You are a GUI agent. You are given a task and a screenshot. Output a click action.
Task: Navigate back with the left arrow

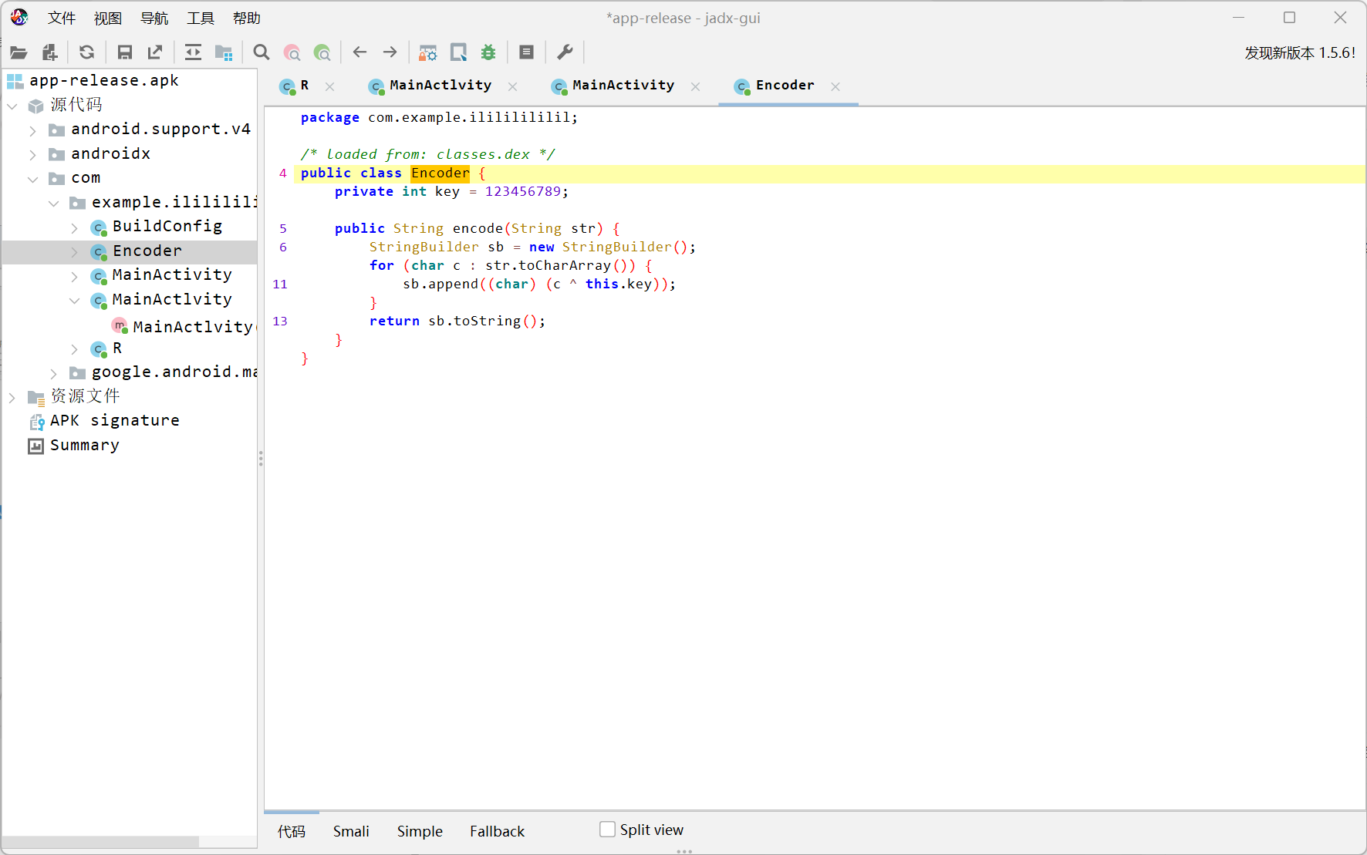pos(359,52)
